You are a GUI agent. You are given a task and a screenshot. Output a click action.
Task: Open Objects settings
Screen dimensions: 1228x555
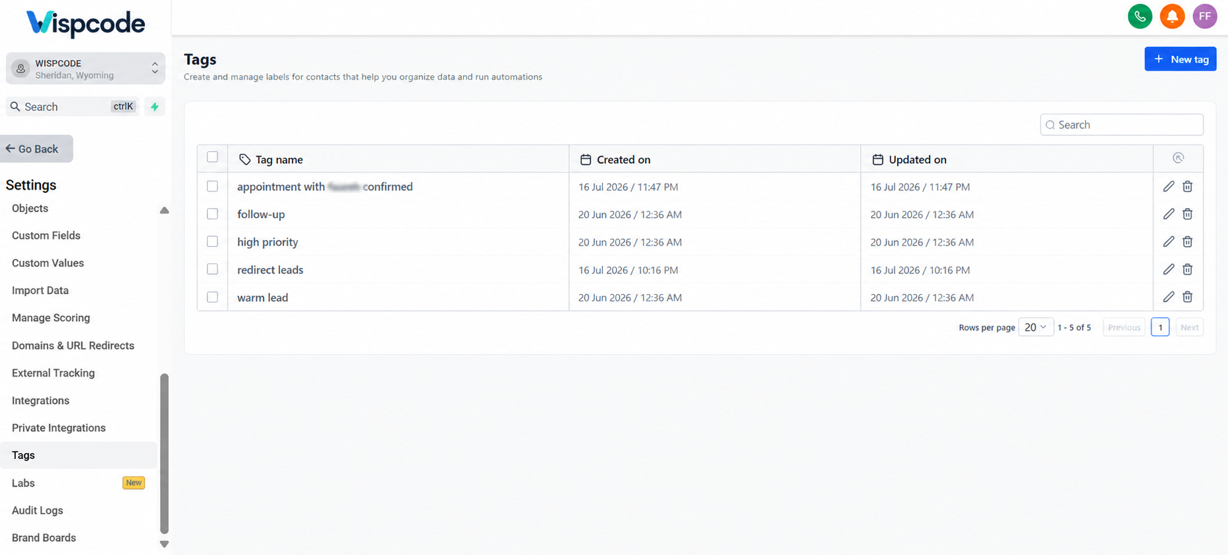[x=30, y=208]
